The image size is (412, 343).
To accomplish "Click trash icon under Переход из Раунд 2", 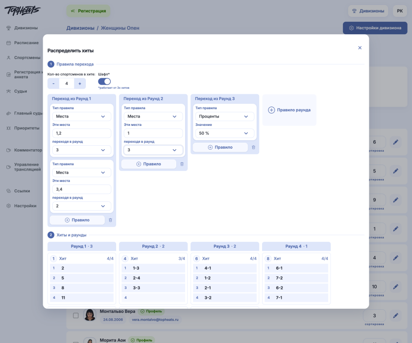I will tap(182, 164).
